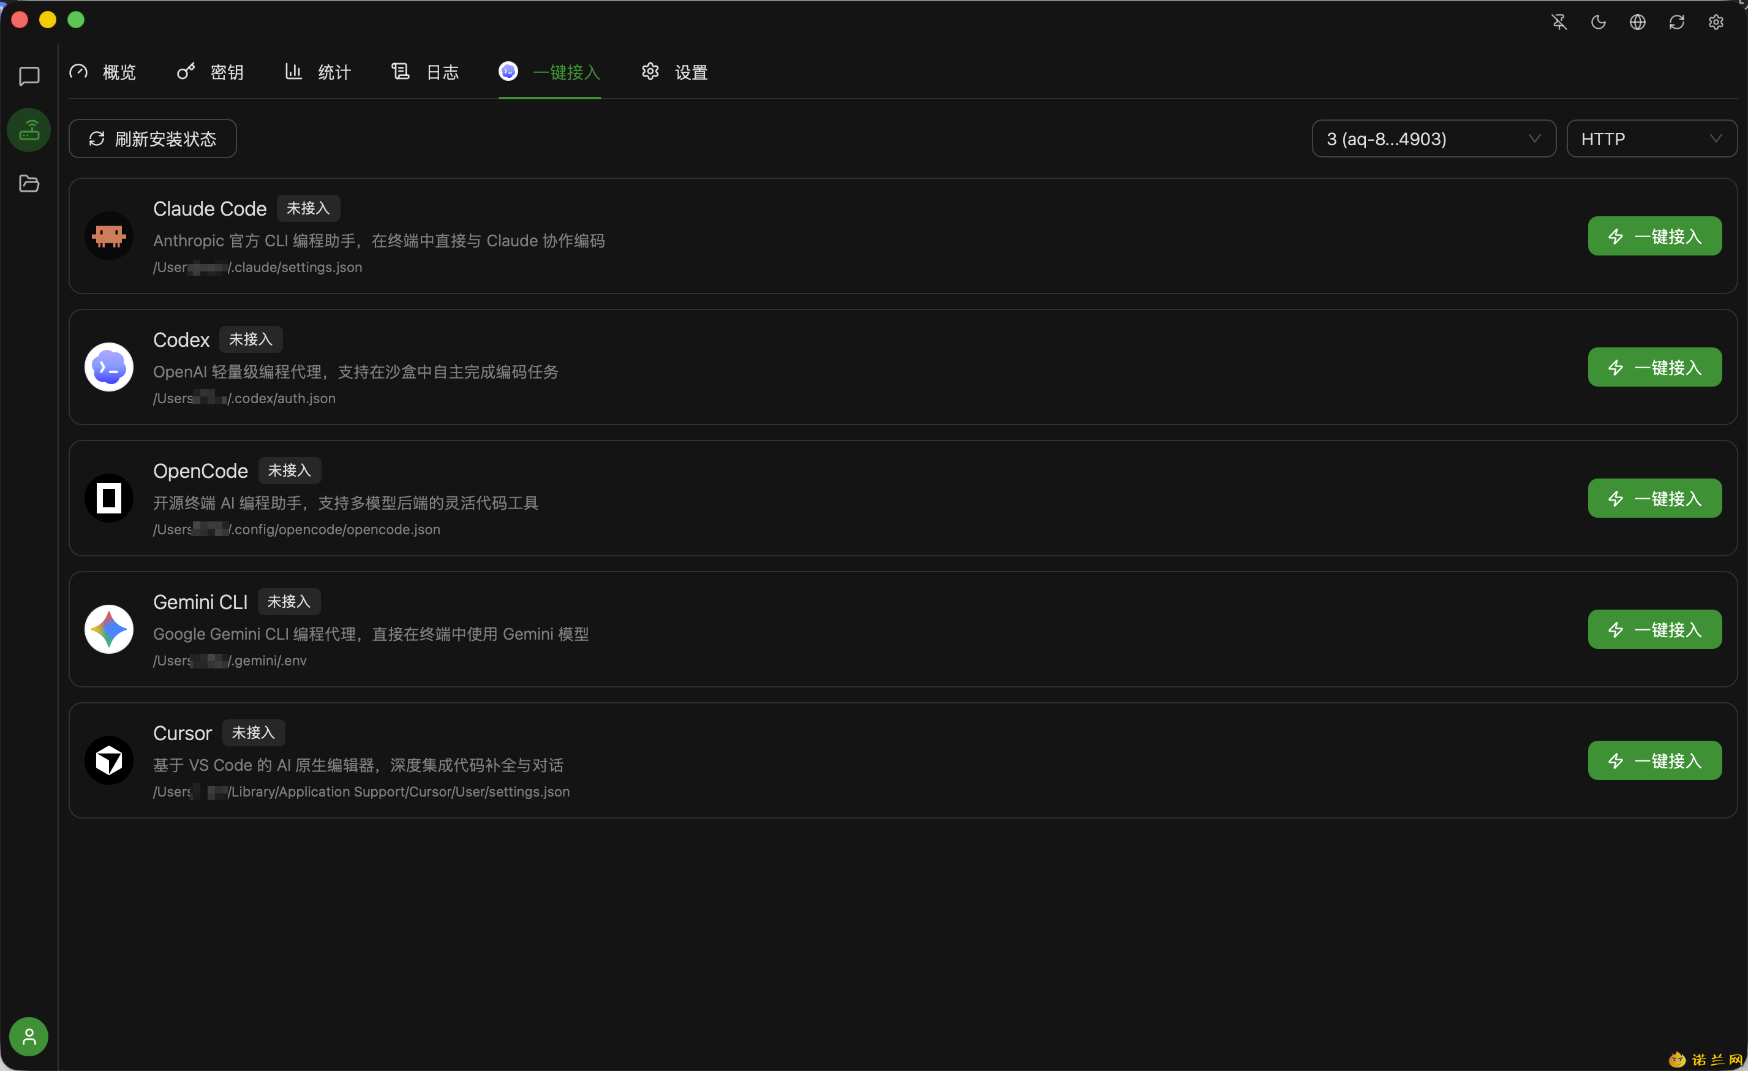This screenshot has width=1748, height=1071.
Task: Click the Gemini CLI title text
Action: 200,602
